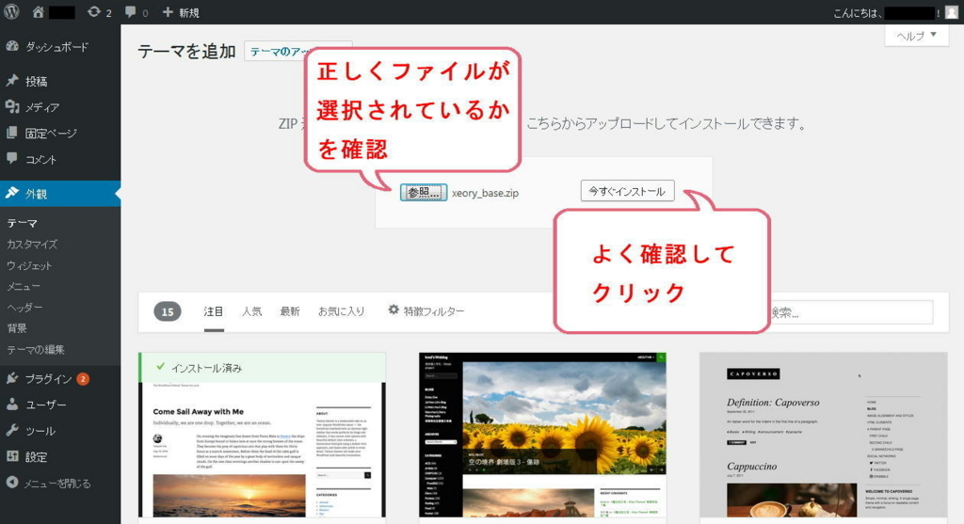Click the selected file name xeory_base.zip
Viewport: 964px width, 524px height.
click(485, 193)
